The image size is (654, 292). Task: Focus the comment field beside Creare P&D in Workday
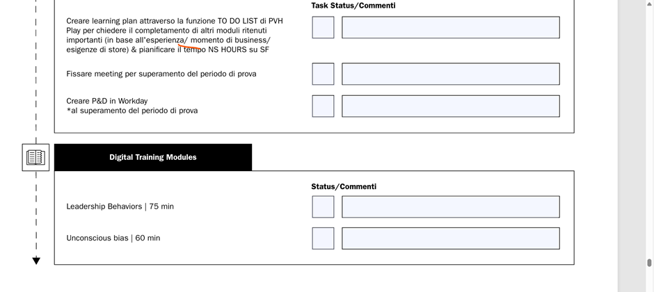451,106
